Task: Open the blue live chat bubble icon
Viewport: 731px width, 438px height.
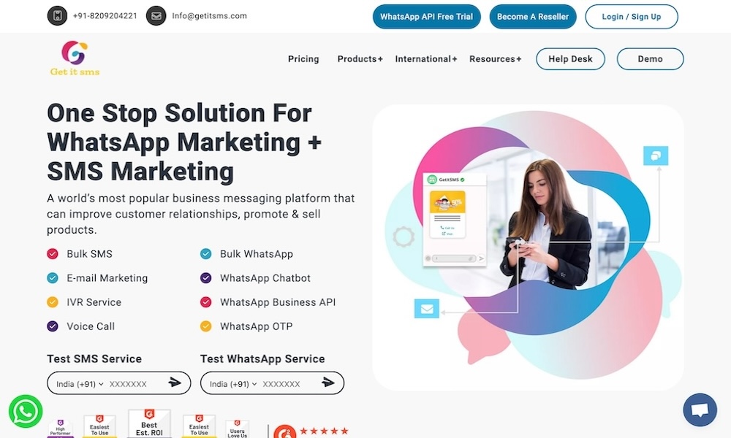Action: 700,410
